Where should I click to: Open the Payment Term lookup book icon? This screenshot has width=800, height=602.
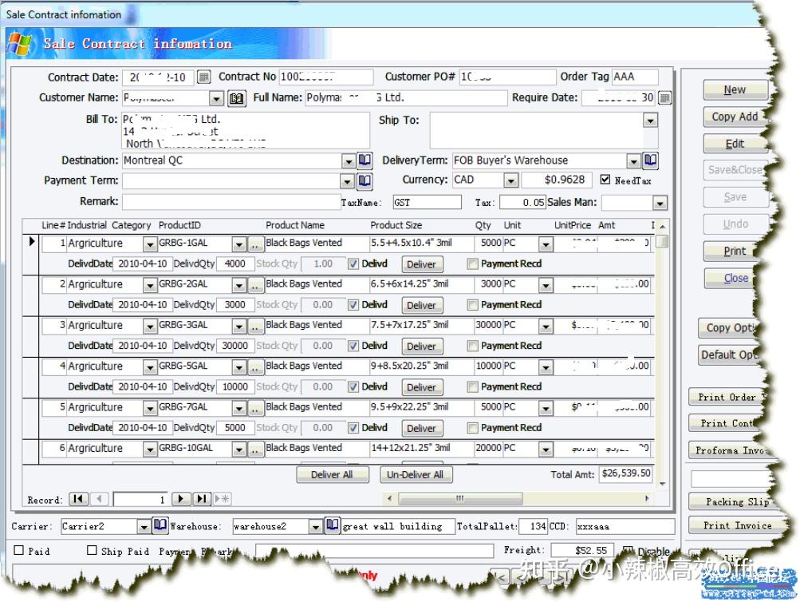click(365, 181)
